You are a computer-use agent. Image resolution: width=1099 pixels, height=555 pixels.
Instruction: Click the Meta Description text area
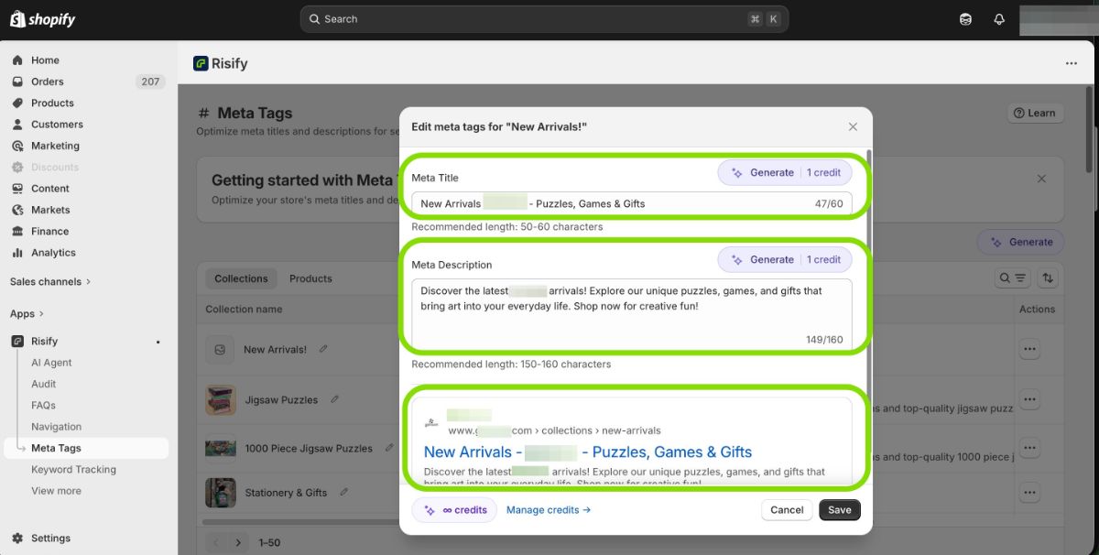click(631, 313)
